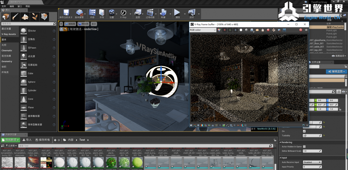This screenshot has height=170, width=348.
Task: Open the 窗口 Window menu
Action: click(x=20, y=6)
